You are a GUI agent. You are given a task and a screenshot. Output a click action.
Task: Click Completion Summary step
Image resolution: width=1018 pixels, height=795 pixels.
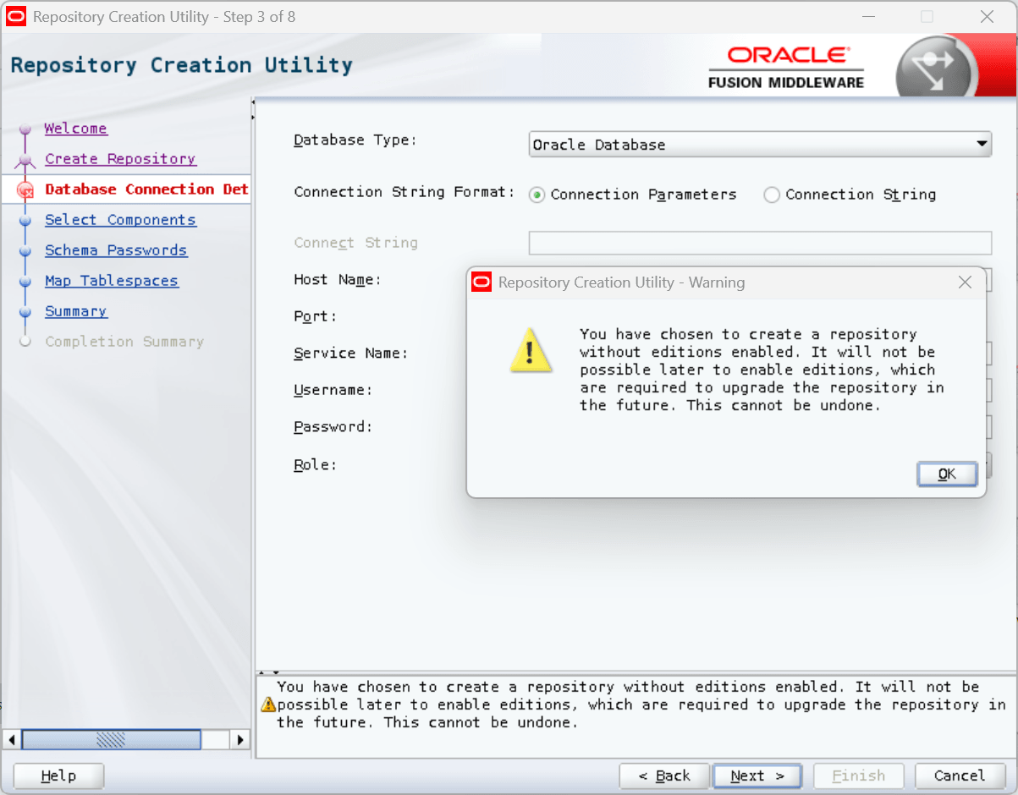coord(124,342)
